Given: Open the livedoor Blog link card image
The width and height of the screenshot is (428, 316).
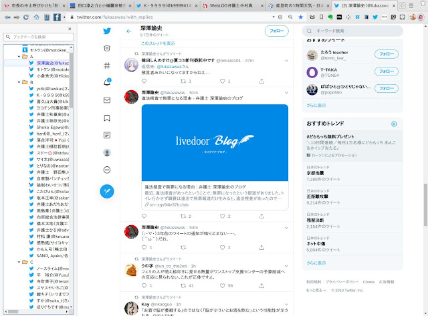Looking at the screenshot, I should pyautogui.click(x=215, y=142).
